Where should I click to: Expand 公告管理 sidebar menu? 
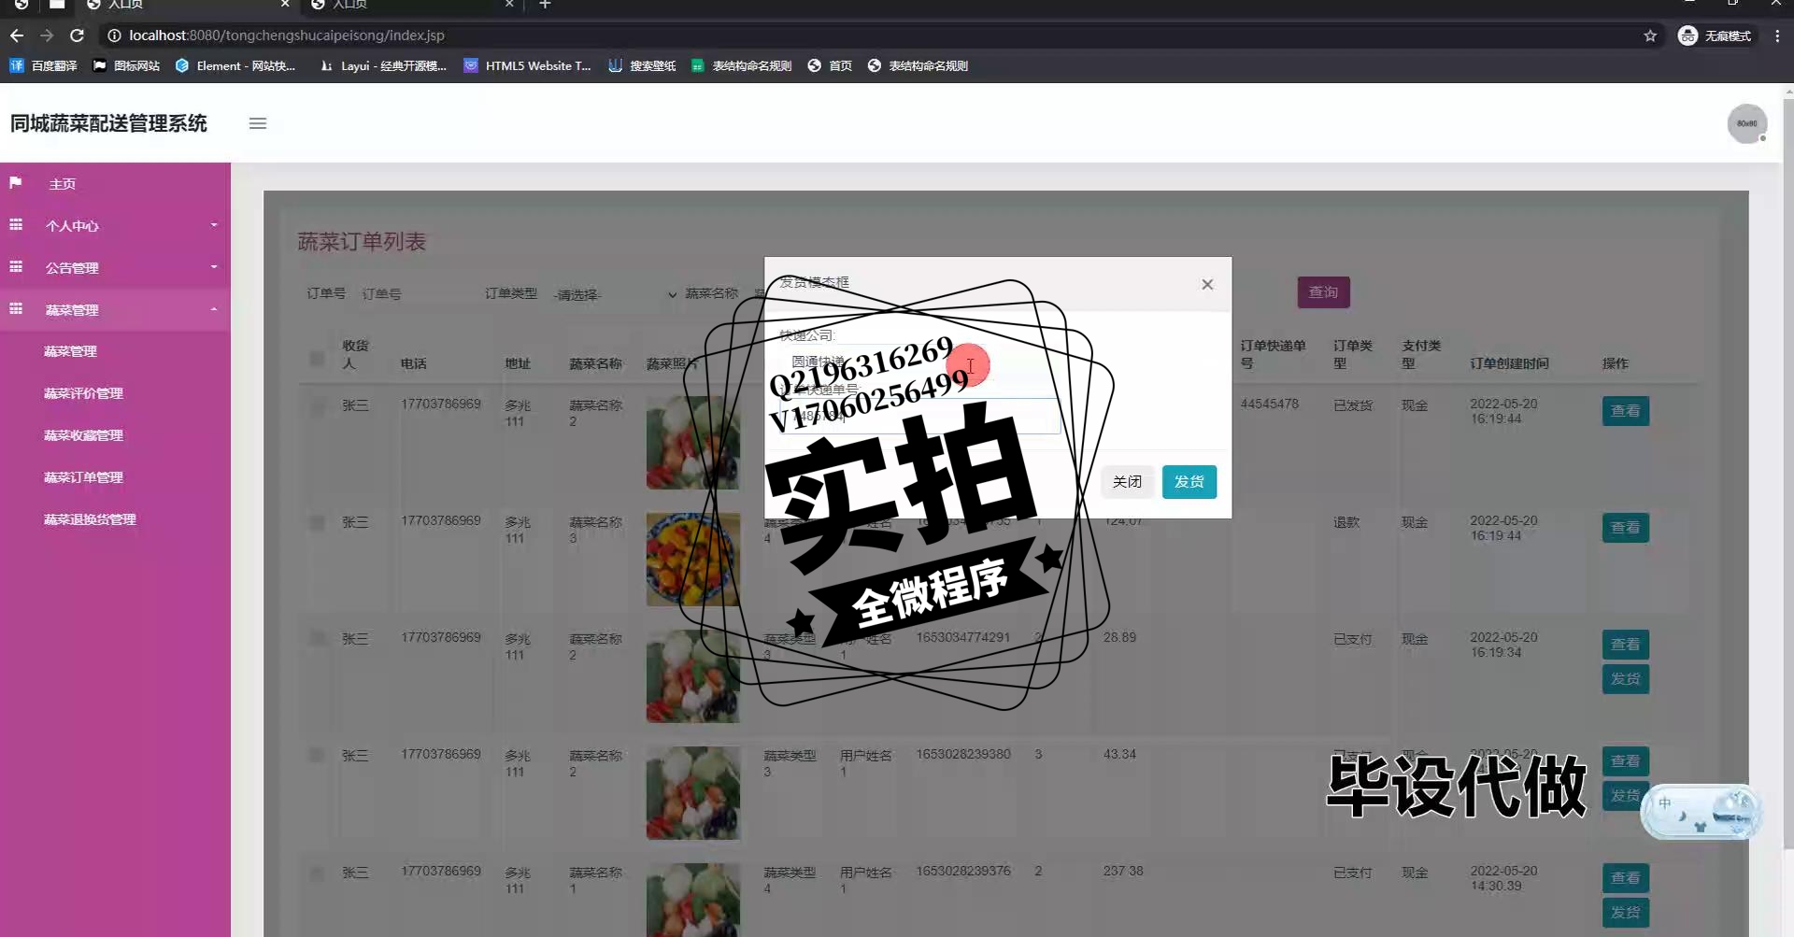pyautogui.click(x=115, y=268)
